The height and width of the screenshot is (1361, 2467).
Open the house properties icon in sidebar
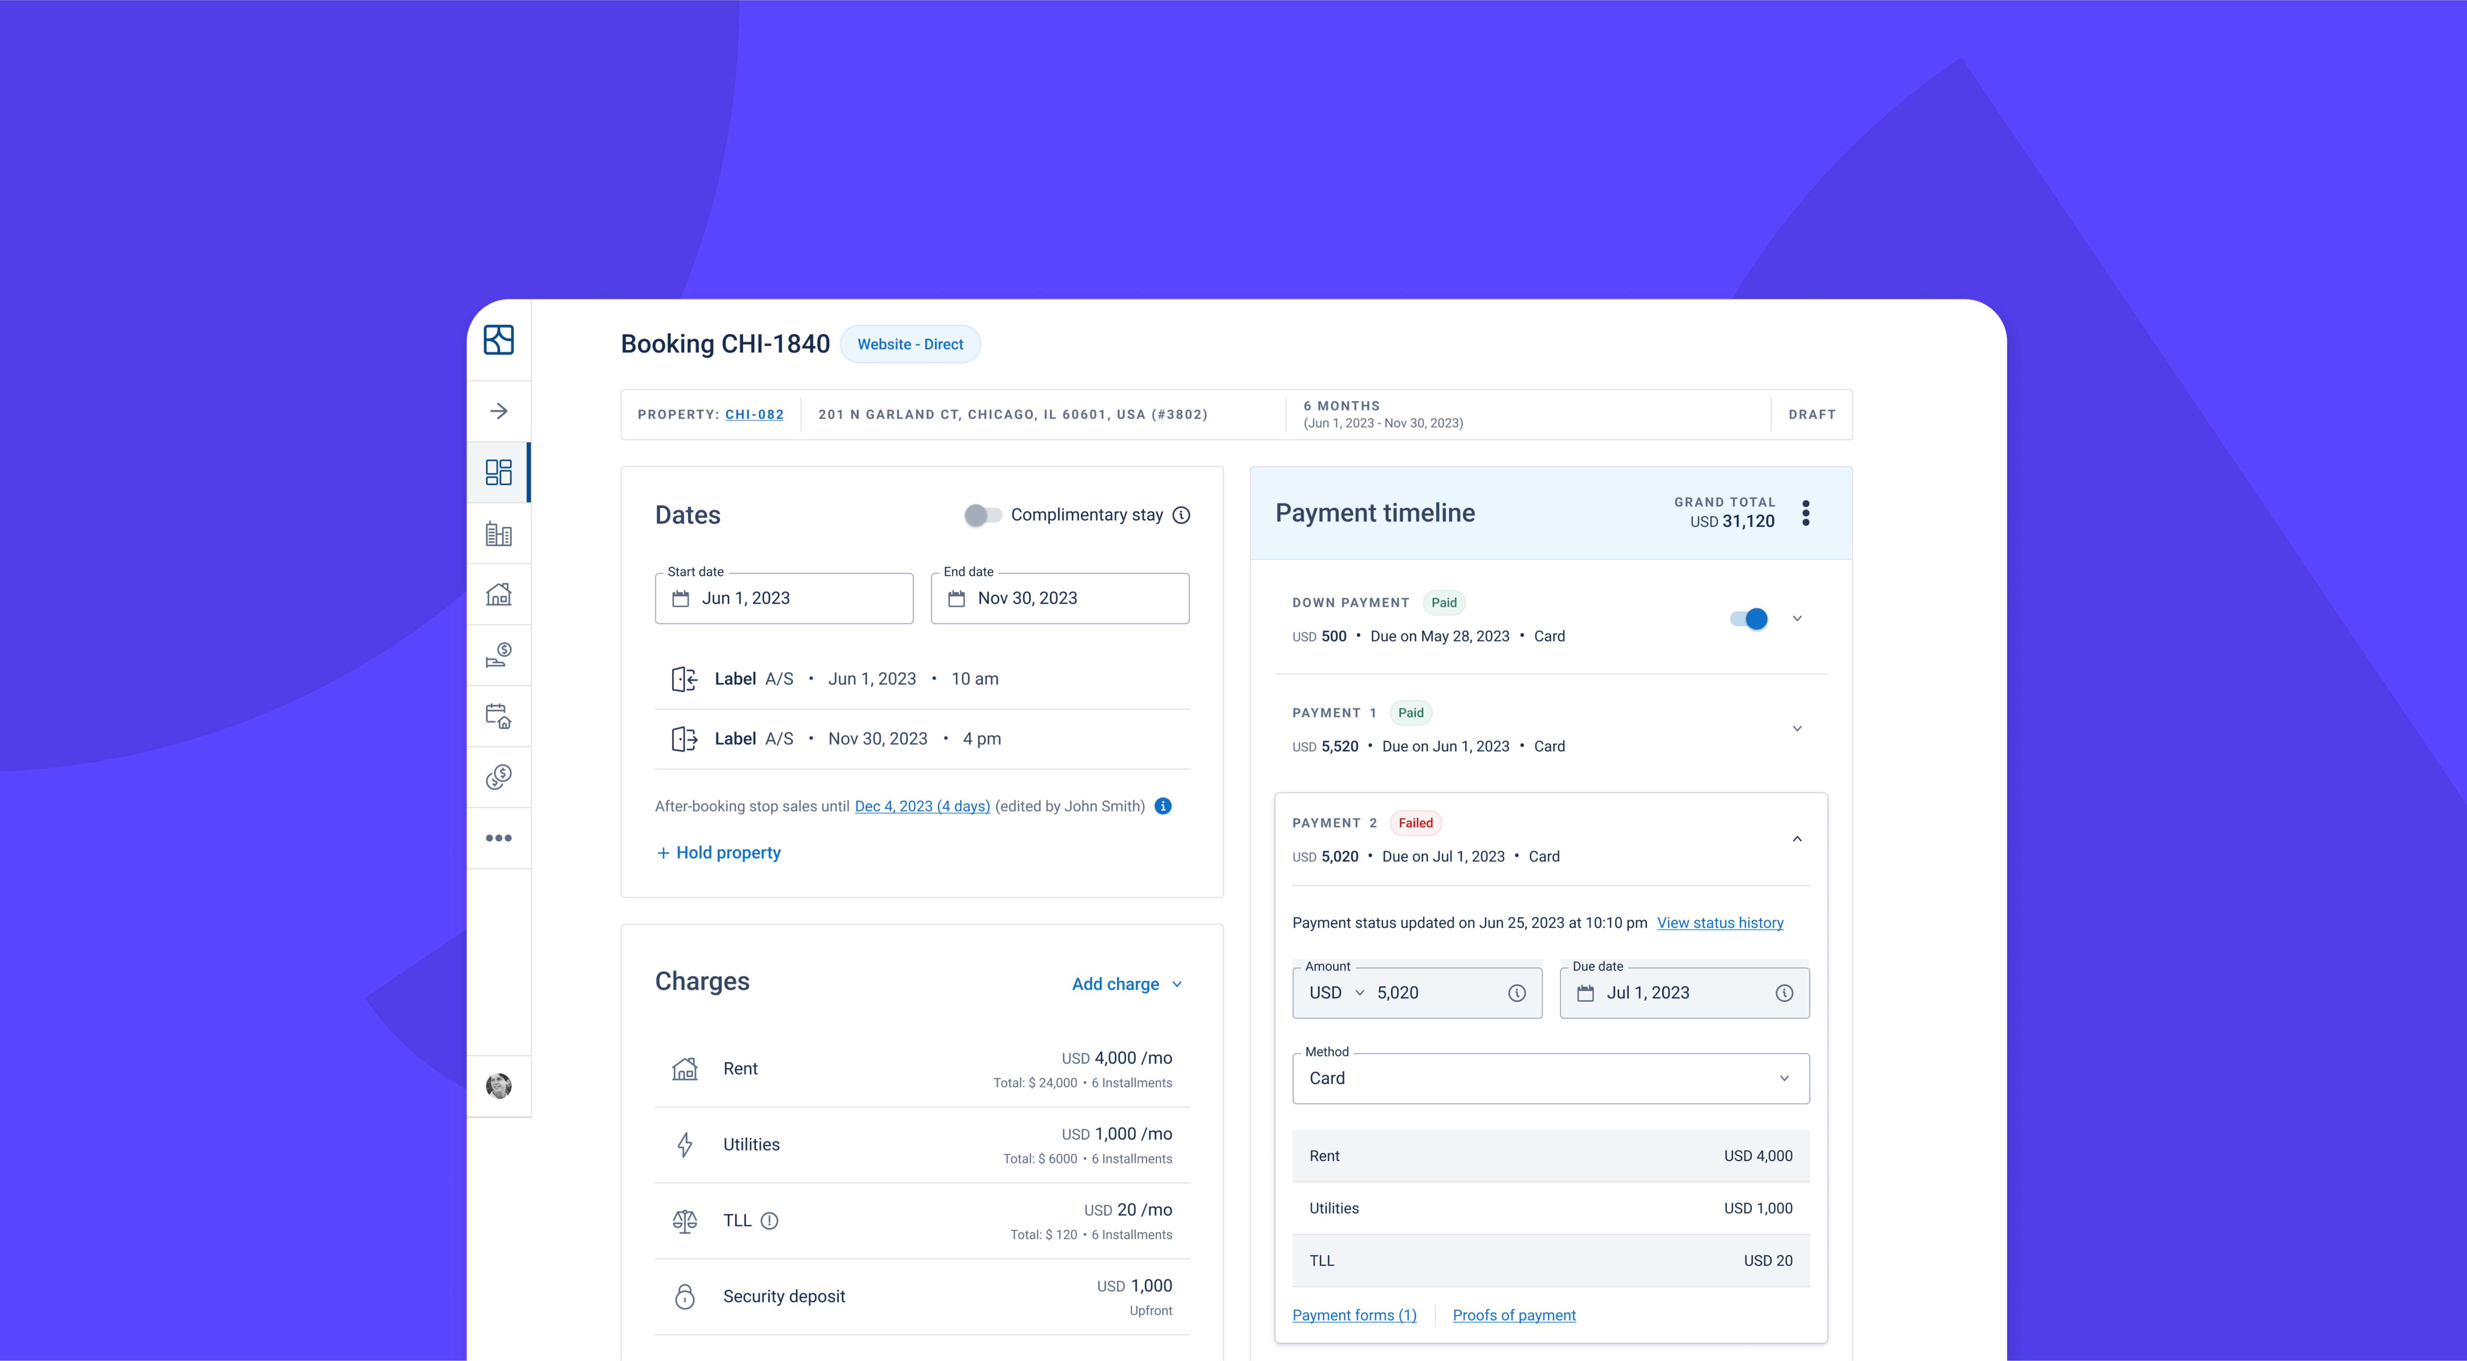[499, 593]
